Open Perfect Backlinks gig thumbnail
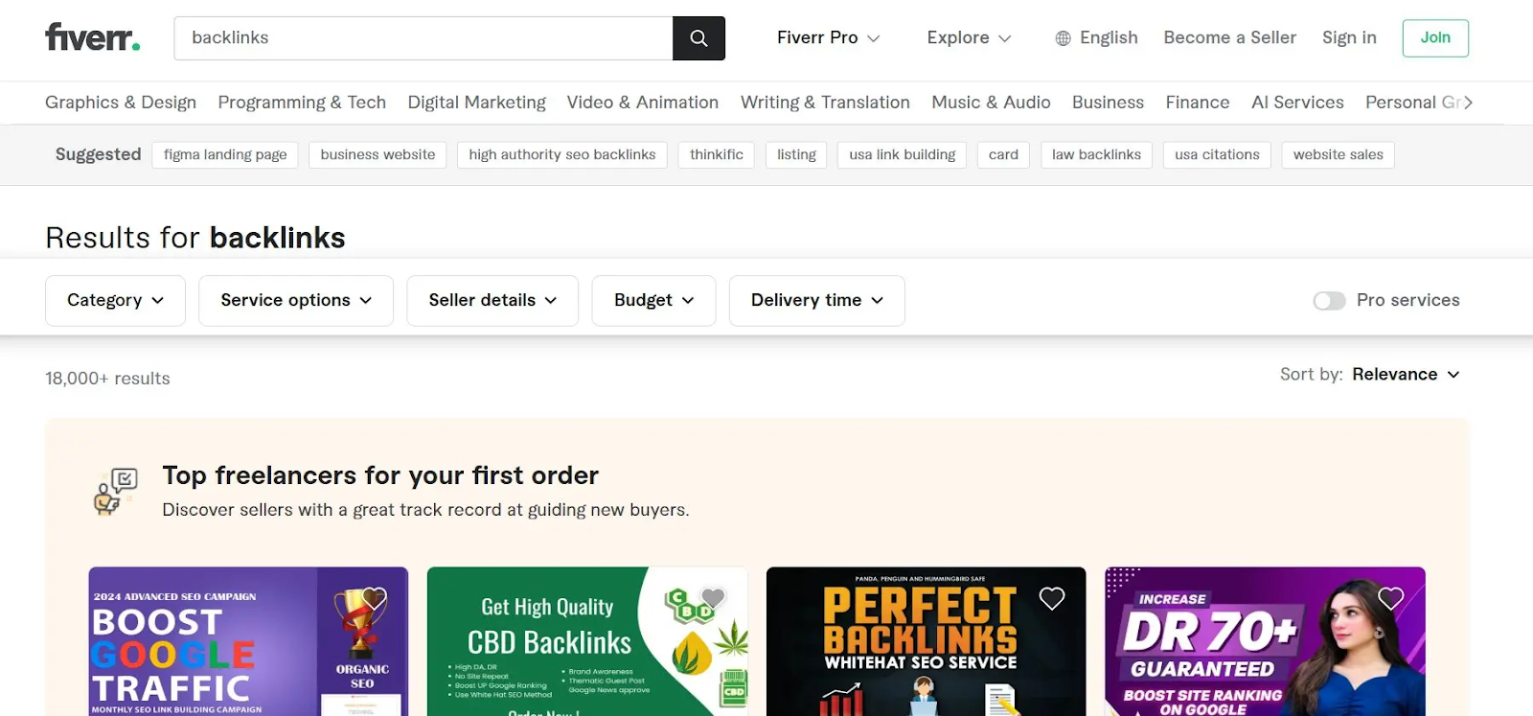 tap(926, 641)
